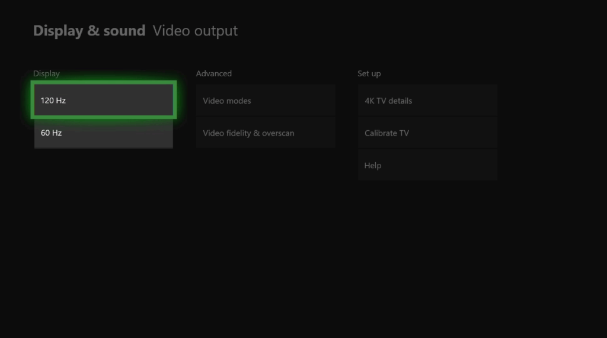Click the "120 Hz" text label

[x=53, y=101]
